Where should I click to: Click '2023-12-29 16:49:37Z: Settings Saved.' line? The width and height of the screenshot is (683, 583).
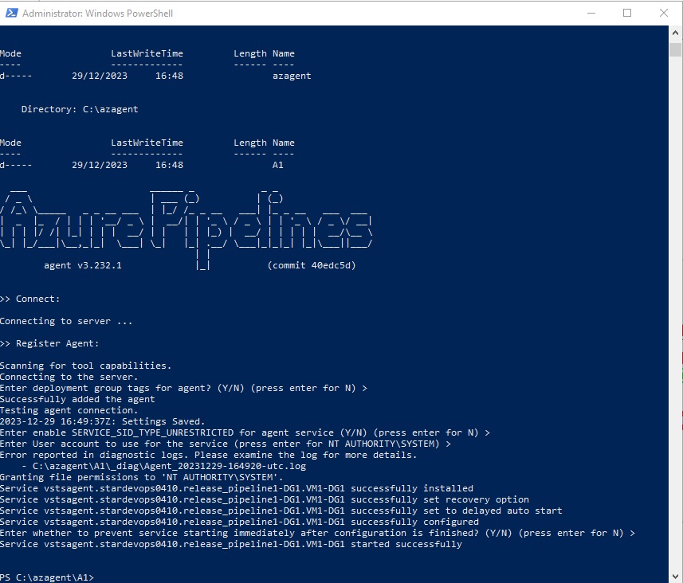click(102, 421)
